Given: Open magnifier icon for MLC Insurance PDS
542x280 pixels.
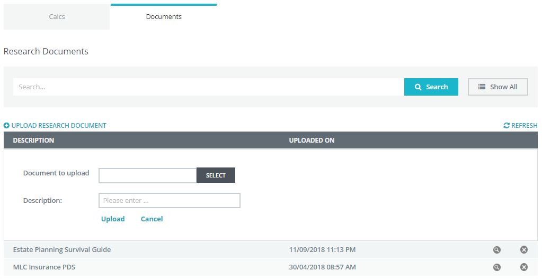Looking at the screenshot, I should click(x=496, y=267).
